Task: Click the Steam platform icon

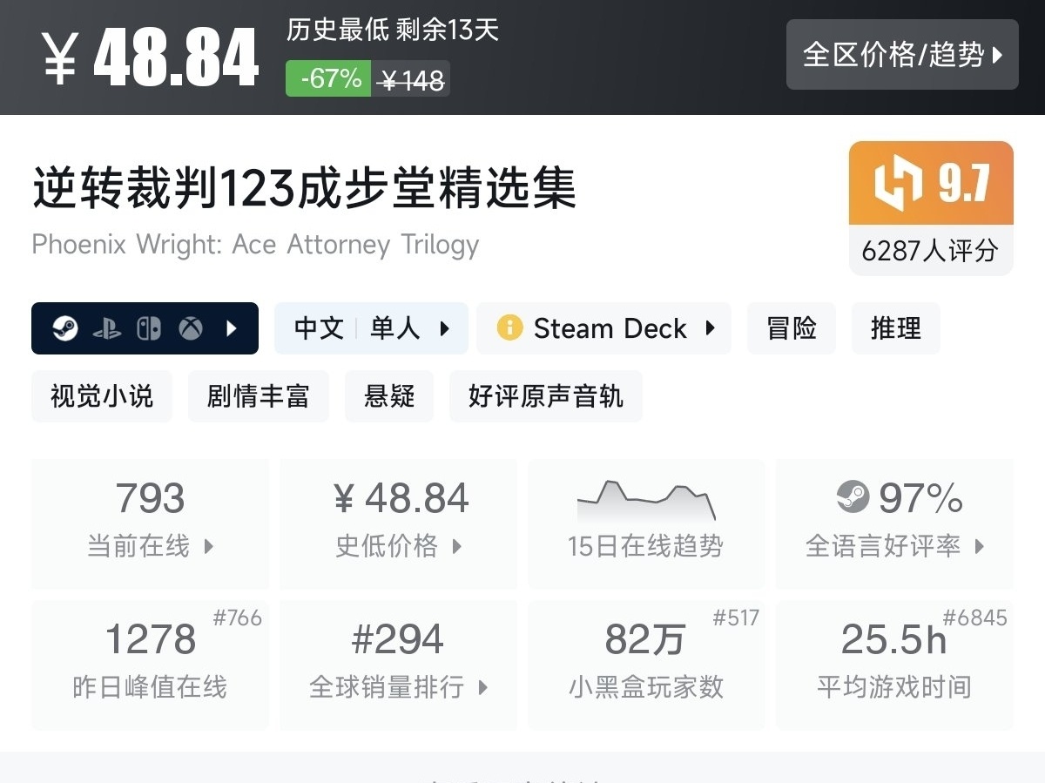Action: (x=64, y=328)
